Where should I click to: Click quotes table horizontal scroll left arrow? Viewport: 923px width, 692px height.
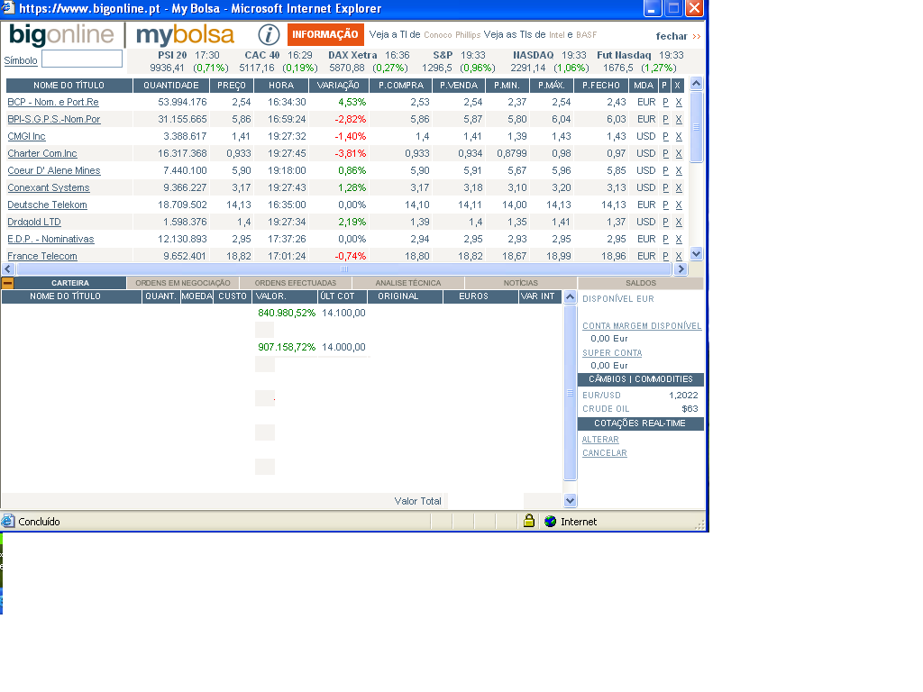pyautogui.click(x=8, y=269)
